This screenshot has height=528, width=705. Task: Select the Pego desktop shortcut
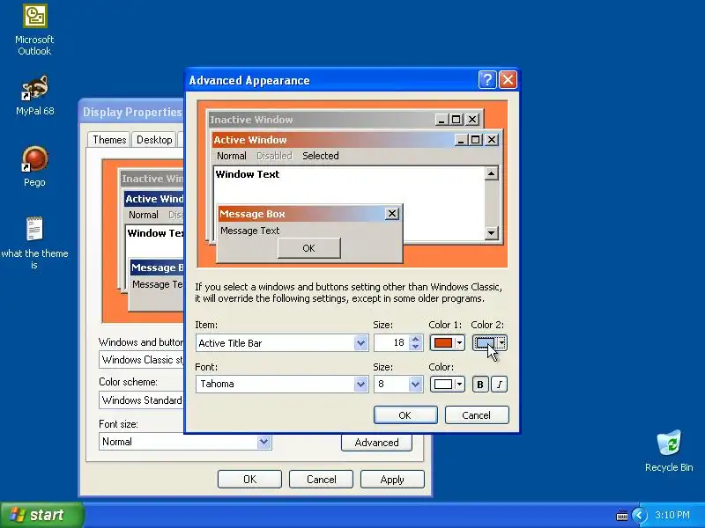[34, 166]
